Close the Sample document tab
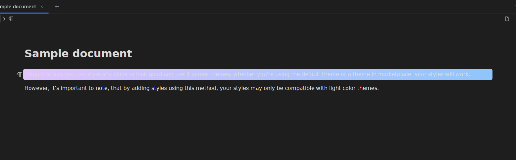This screenshot has width=516, height=160. [42, 7]
